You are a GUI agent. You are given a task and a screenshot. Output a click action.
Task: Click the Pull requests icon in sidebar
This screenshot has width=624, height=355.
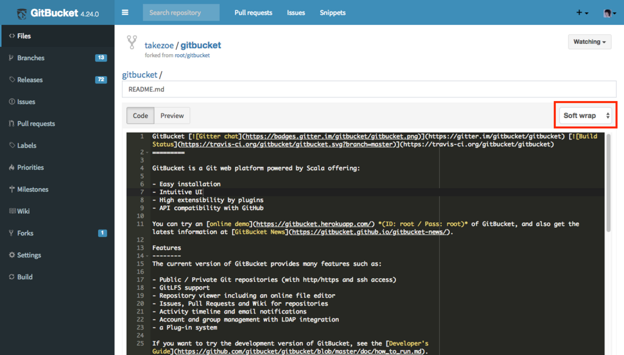(x=12, y=123)
